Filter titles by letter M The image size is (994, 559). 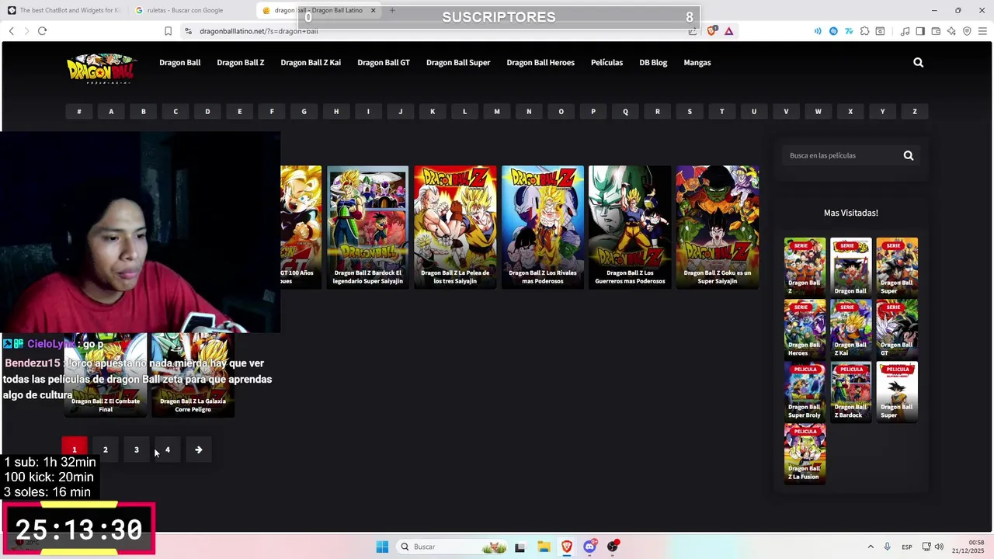pyautogui.click(x=497, y=112)
